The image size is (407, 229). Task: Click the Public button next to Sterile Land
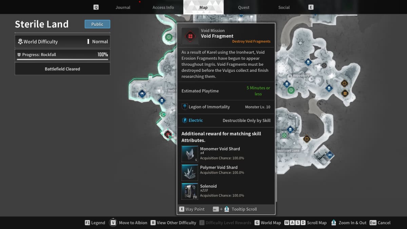point(97,24)
